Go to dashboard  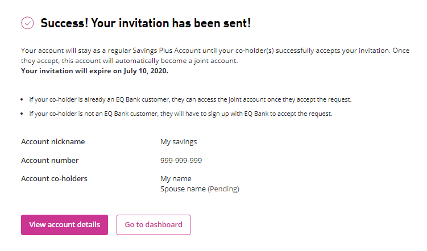(x=154, y=224)
